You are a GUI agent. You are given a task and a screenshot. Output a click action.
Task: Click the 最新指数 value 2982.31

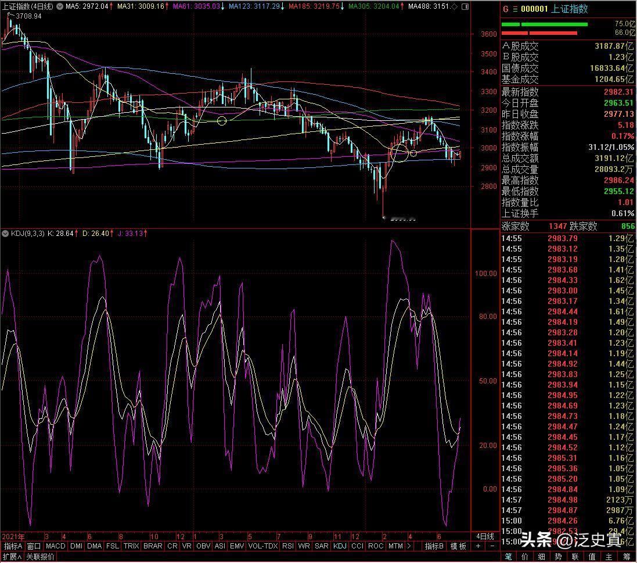619,92
